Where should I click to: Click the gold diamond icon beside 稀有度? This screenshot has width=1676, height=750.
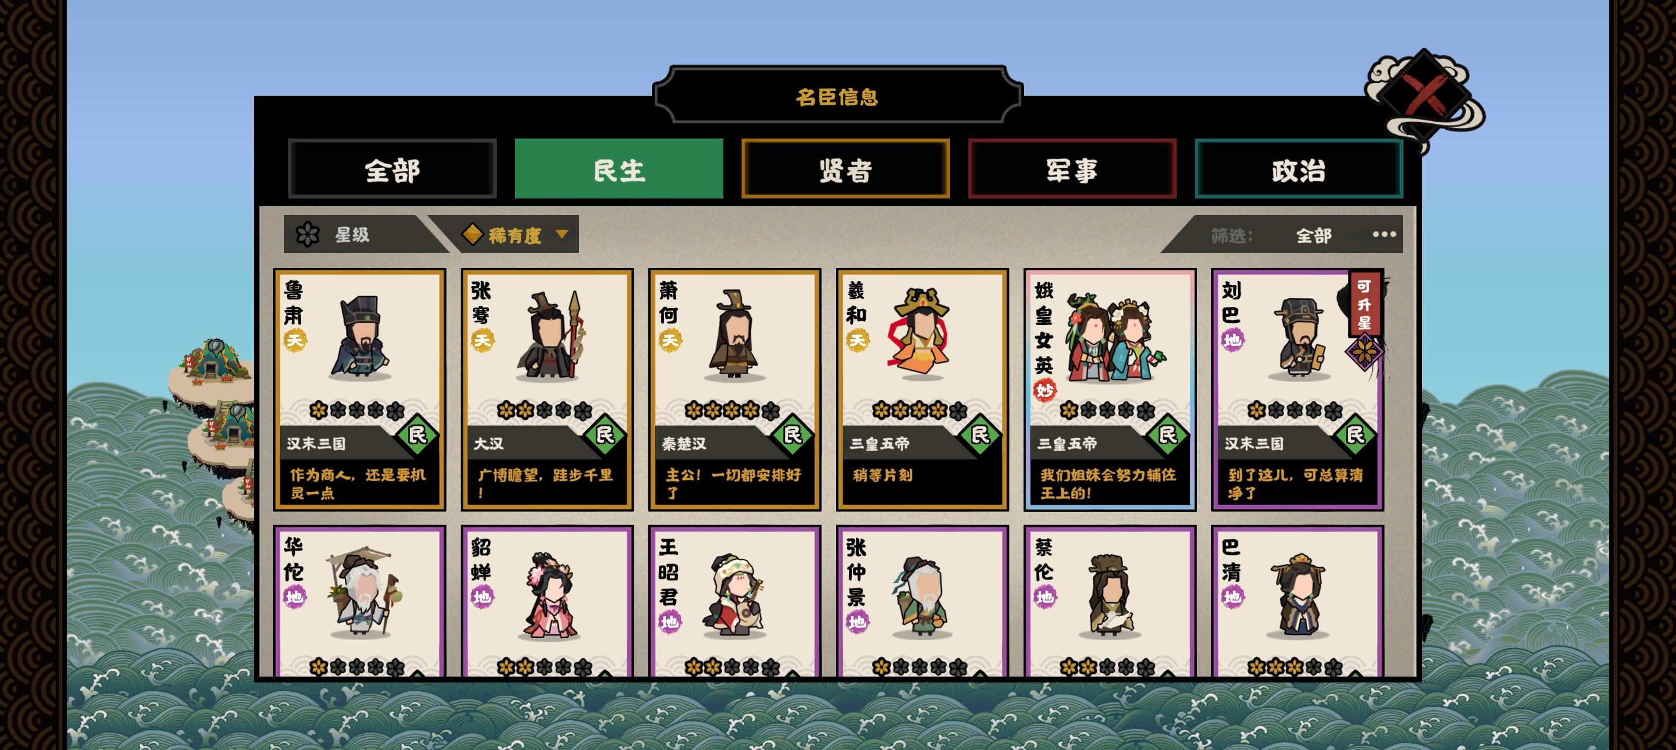472,234
